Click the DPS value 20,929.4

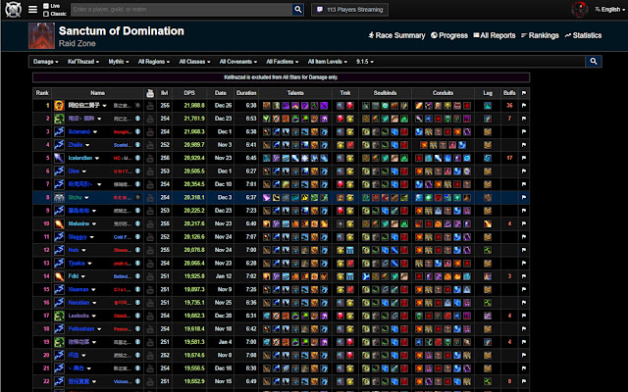pos(194,158)
